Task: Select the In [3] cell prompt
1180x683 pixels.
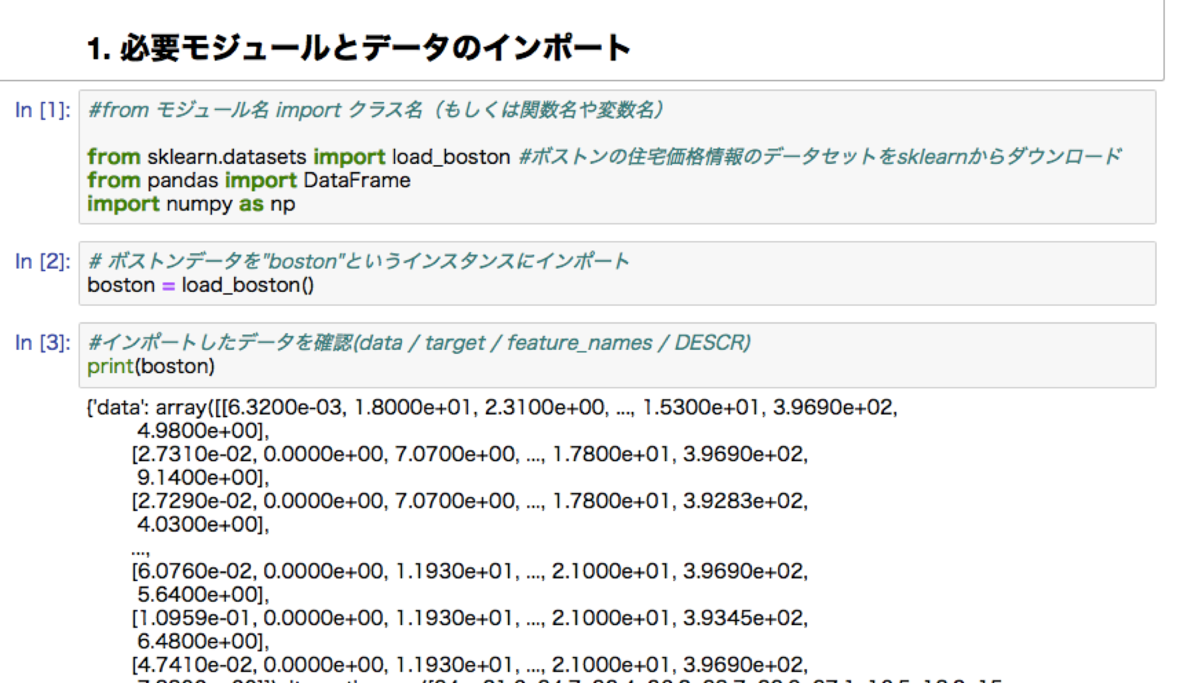Action: (x=43, y=342)
